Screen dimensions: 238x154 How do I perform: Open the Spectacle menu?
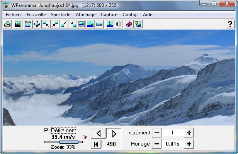point(61,15)
